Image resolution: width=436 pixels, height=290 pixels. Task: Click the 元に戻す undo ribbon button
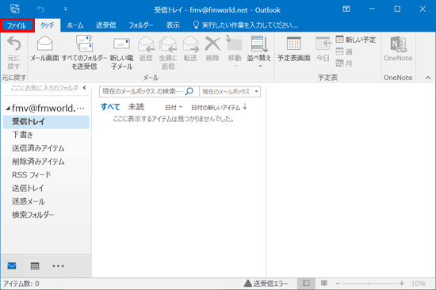(x=13, y=53)
